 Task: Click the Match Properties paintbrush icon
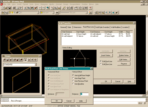pos(36,8)
